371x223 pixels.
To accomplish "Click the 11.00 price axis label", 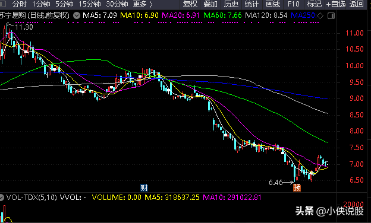I will coord(354,33).
